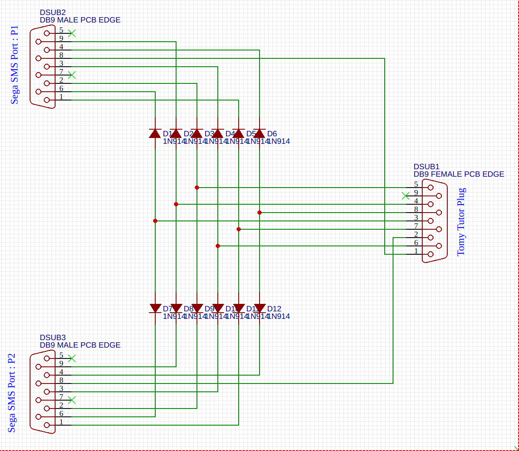Image resolution: width=519 pixels, height=451 pixels.
Task: Select junction dot on DSUB1 pin 6 wire
Action: [x=218, y=246]
